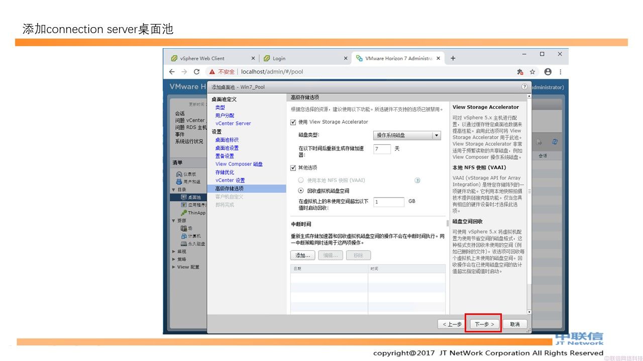Click the 场 farms icon in the sidebar

184,228
